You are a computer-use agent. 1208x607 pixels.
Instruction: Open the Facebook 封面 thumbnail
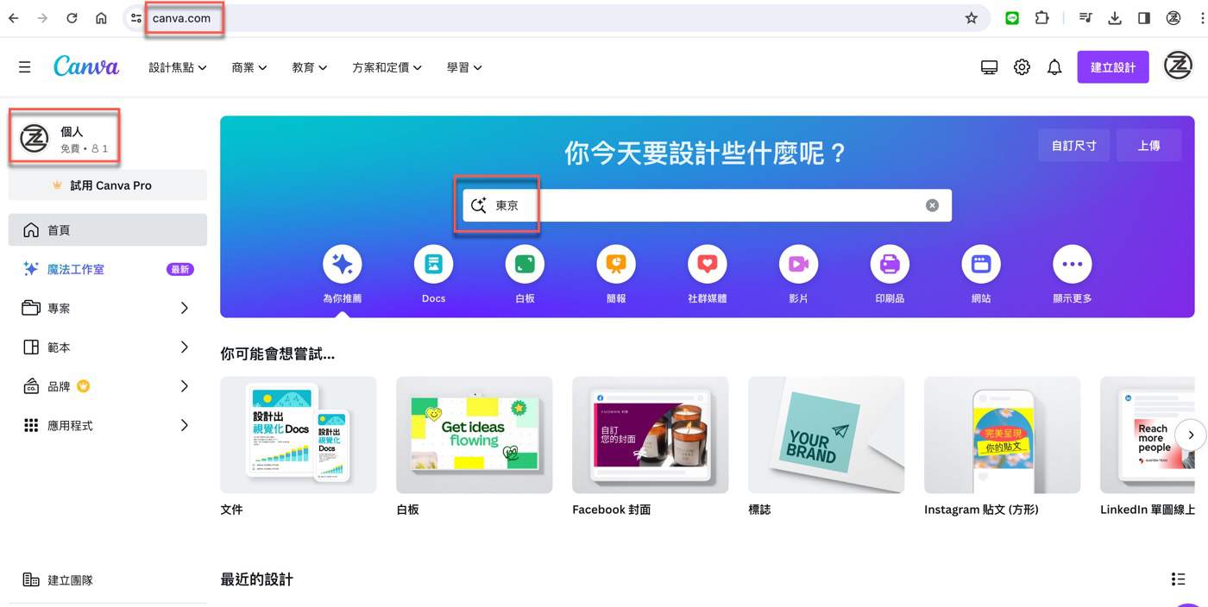651,435
